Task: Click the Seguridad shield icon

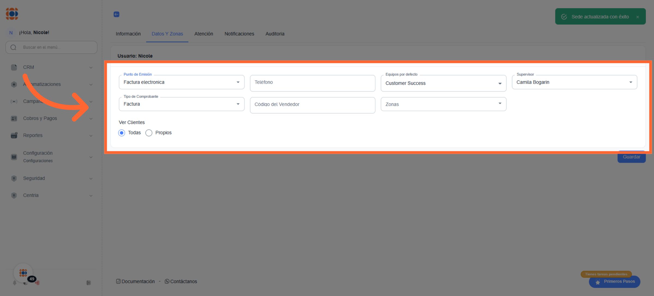Action: [x=14, y=178]
